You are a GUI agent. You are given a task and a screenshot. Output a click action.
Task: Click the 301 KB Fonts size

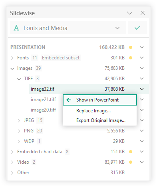(x=117, y=58)
